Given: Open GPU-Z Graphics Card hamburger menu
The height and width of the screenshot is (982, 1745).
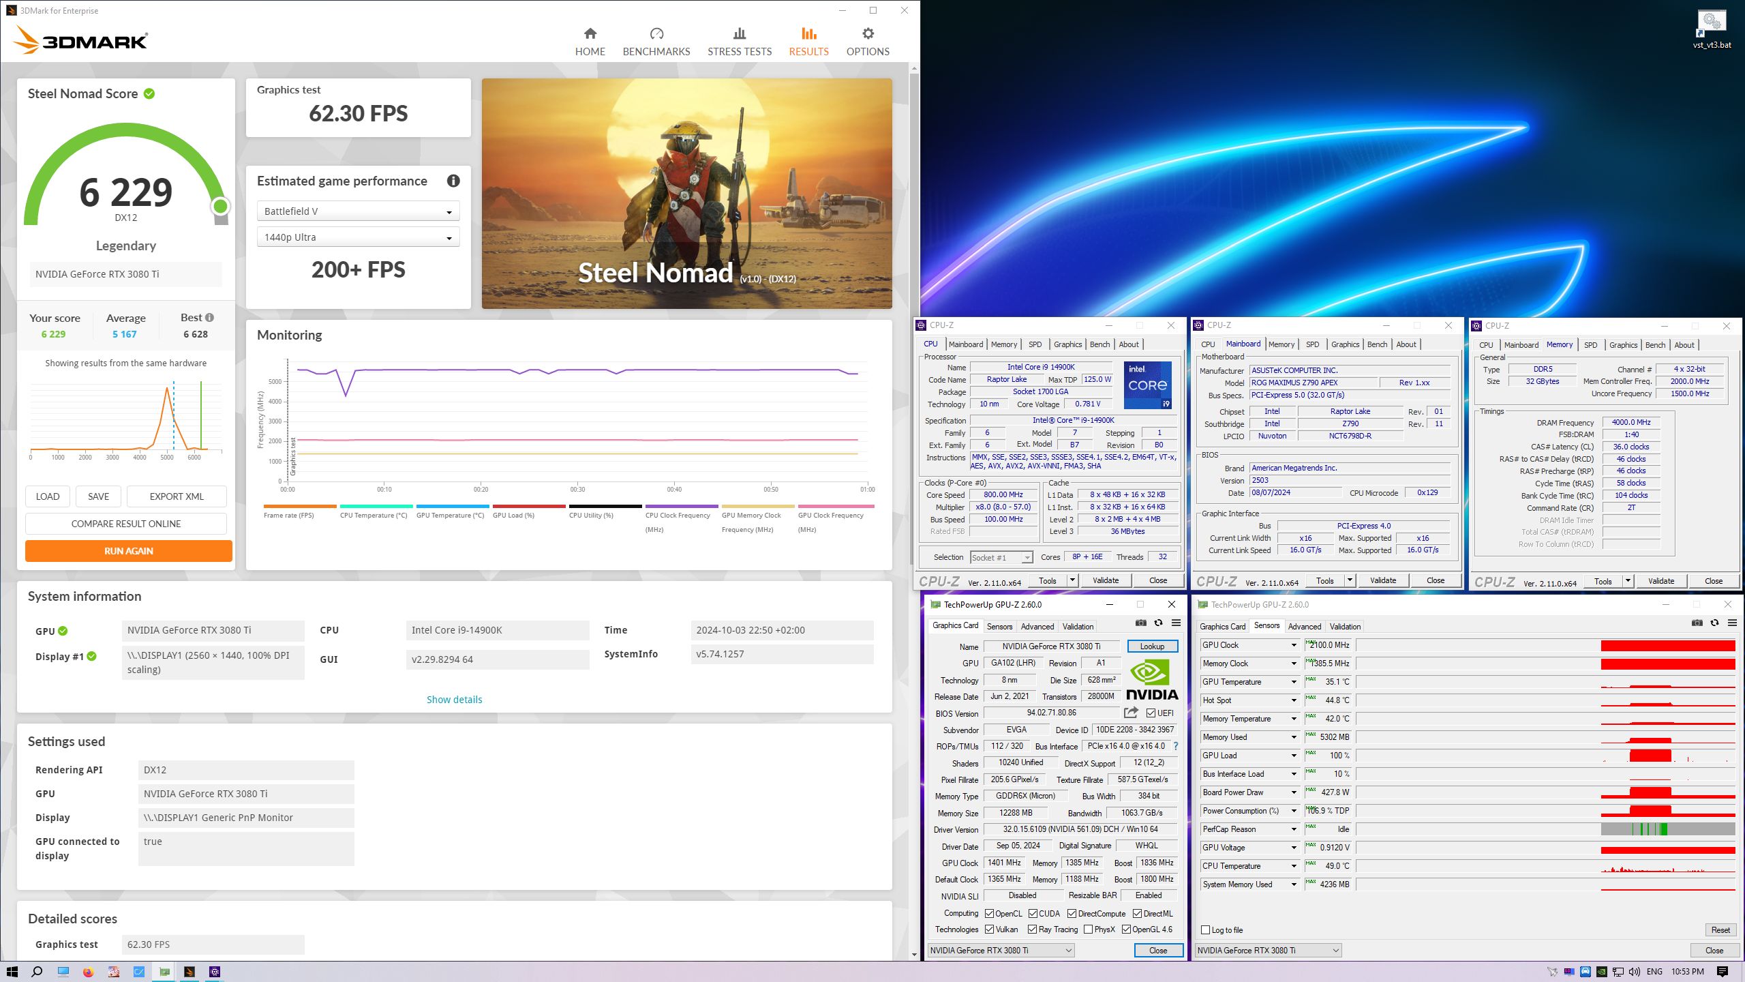Looking at the screenshot, I should (x=1176, y=623).
